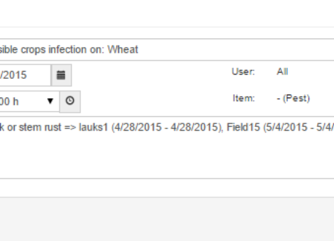Click the 'Field15' field name
Viewport: 334px width, 241px height.
[x=243, y=128]
